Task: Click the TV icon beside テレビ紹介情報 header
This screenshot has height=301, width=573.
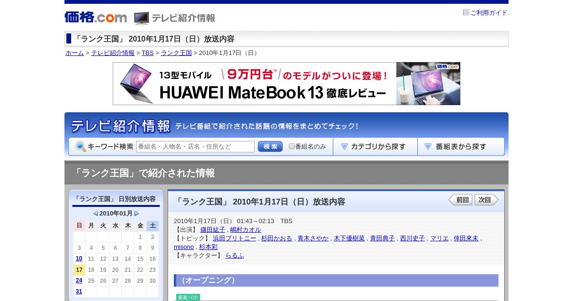Action: (x=141, y=18)
